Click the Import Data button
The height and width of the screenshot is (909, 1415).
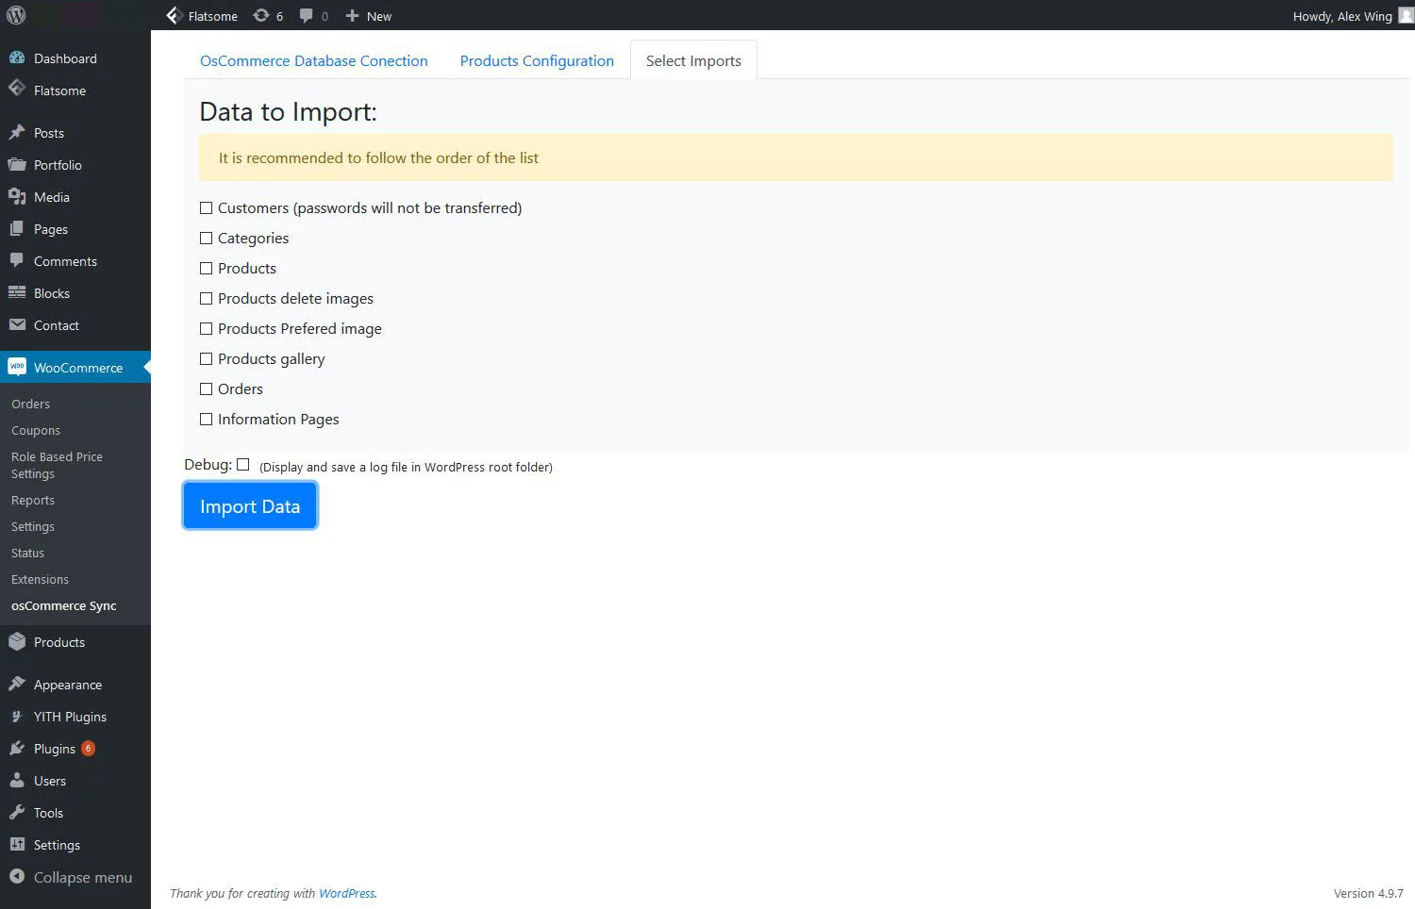coord(250,505)
